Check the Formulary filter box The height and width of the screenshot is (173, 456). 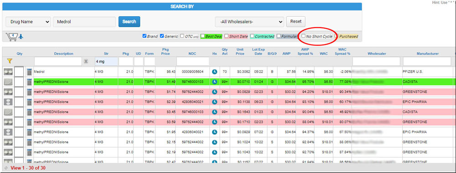tap(279, 36)
